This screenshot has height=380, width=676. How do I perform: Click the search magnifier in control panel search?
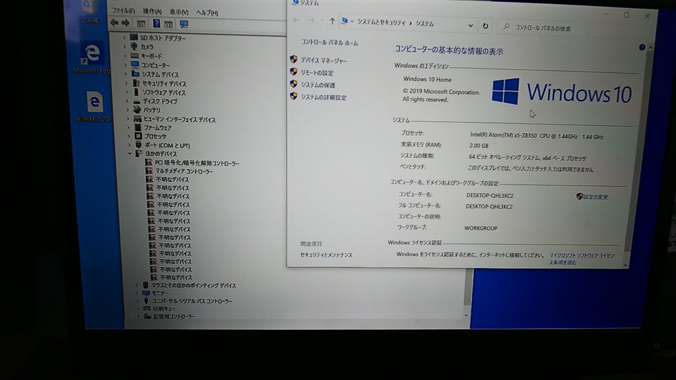coord(506,26)
